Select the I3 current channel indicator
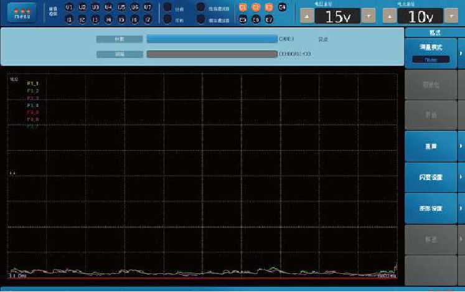Image resolution: width=465 pixels, height=292 pixels. pyautogui.click(x=95, y=20)
